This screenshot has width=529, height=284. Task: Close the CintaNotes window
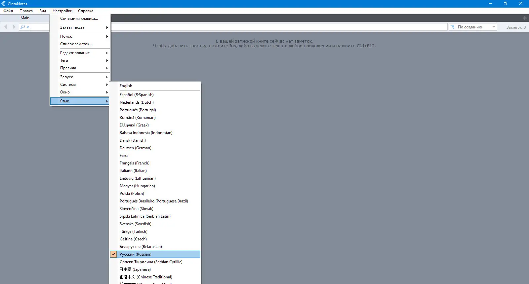(x=521, y=4)
